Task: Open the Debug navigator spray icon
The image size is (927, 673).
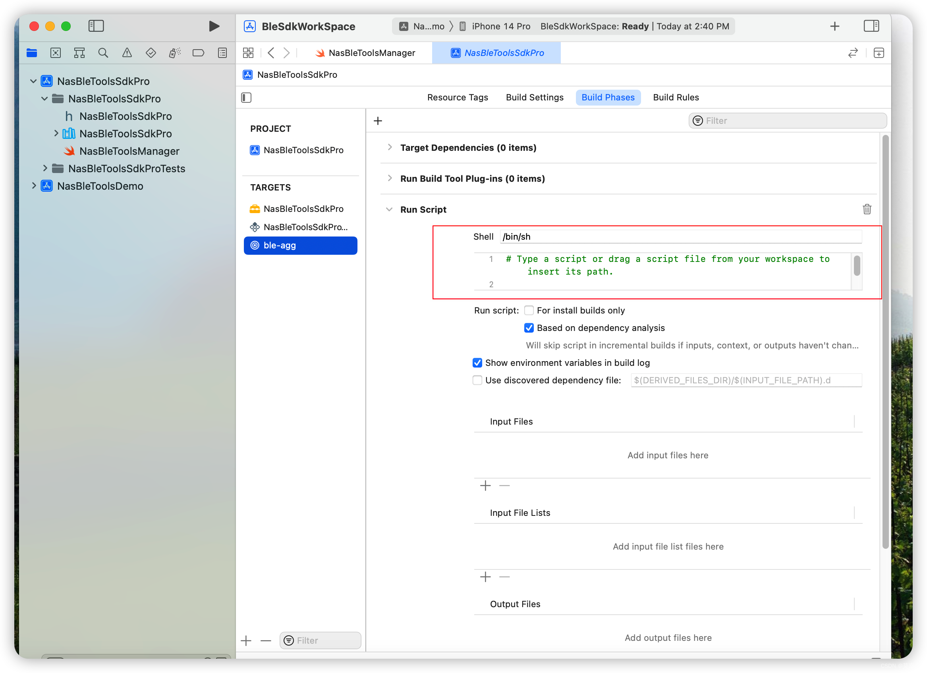Action: [174, 53]
